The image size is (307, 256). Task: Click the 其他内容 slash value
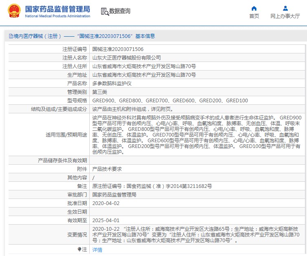pos(93,178)
